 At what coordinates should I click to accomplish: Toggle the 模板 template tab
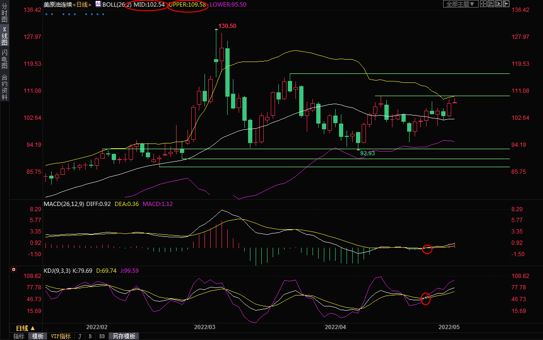pos(38,336)
